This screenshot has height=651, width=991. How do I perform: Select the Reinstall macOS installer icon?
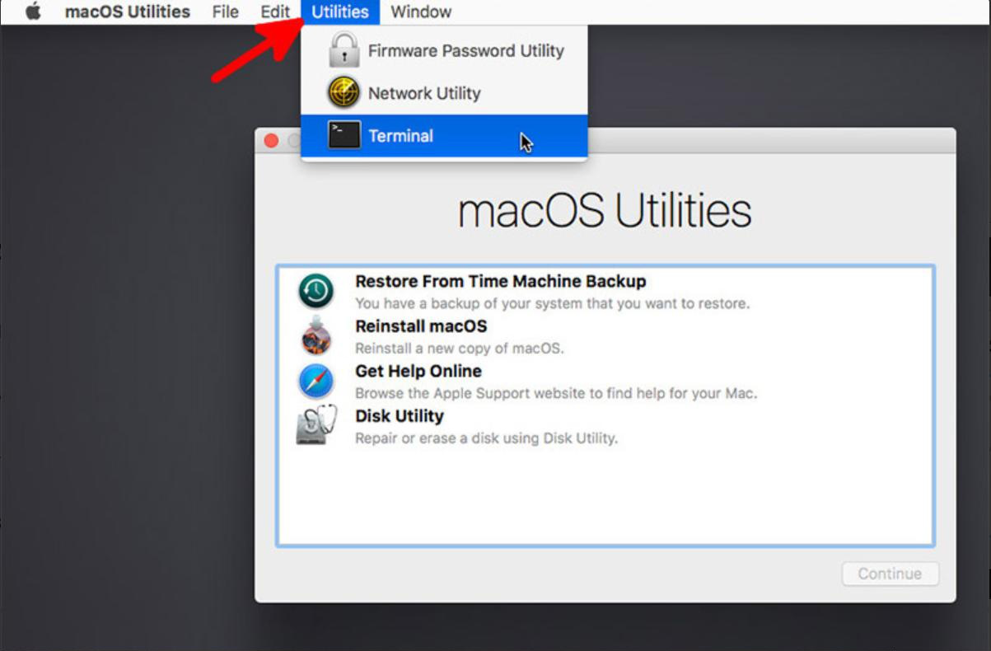pyautogui.click(x=316, y=336)
